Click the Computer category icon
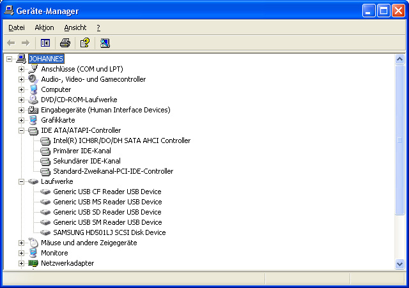 [33, 89]
